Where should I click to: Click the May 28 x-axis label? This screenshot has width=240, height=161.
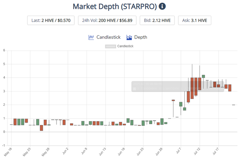[x=45, y=152]
